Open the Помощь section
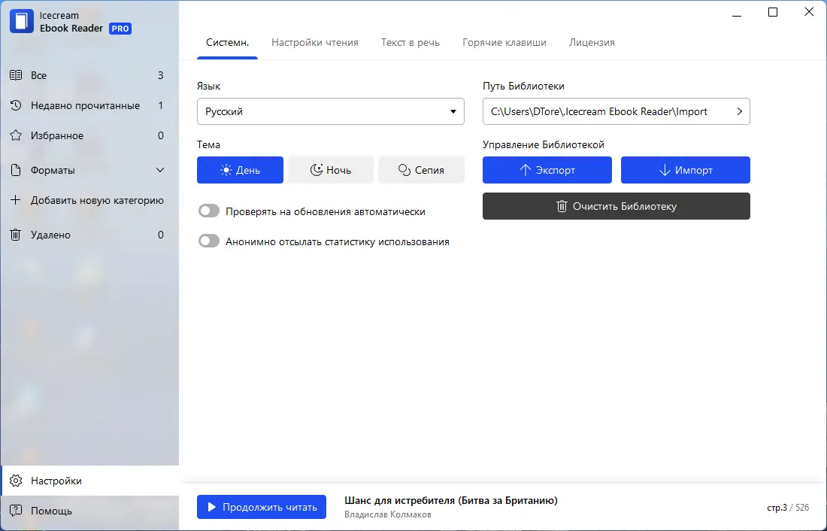 click(x=89, y=511)
